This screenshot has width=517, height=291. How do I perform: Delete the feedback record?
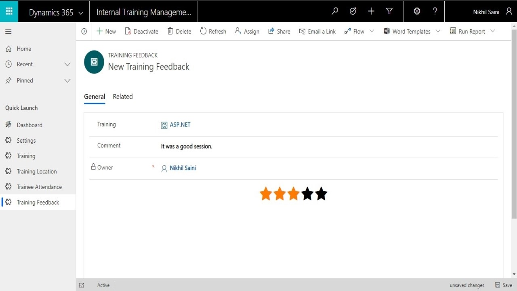coord(179,31)
